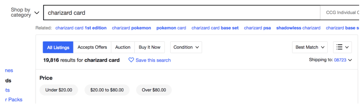The image size is (362, 110).
Task: Expand the Shop by category chevron
Action: tap(37, 13)
